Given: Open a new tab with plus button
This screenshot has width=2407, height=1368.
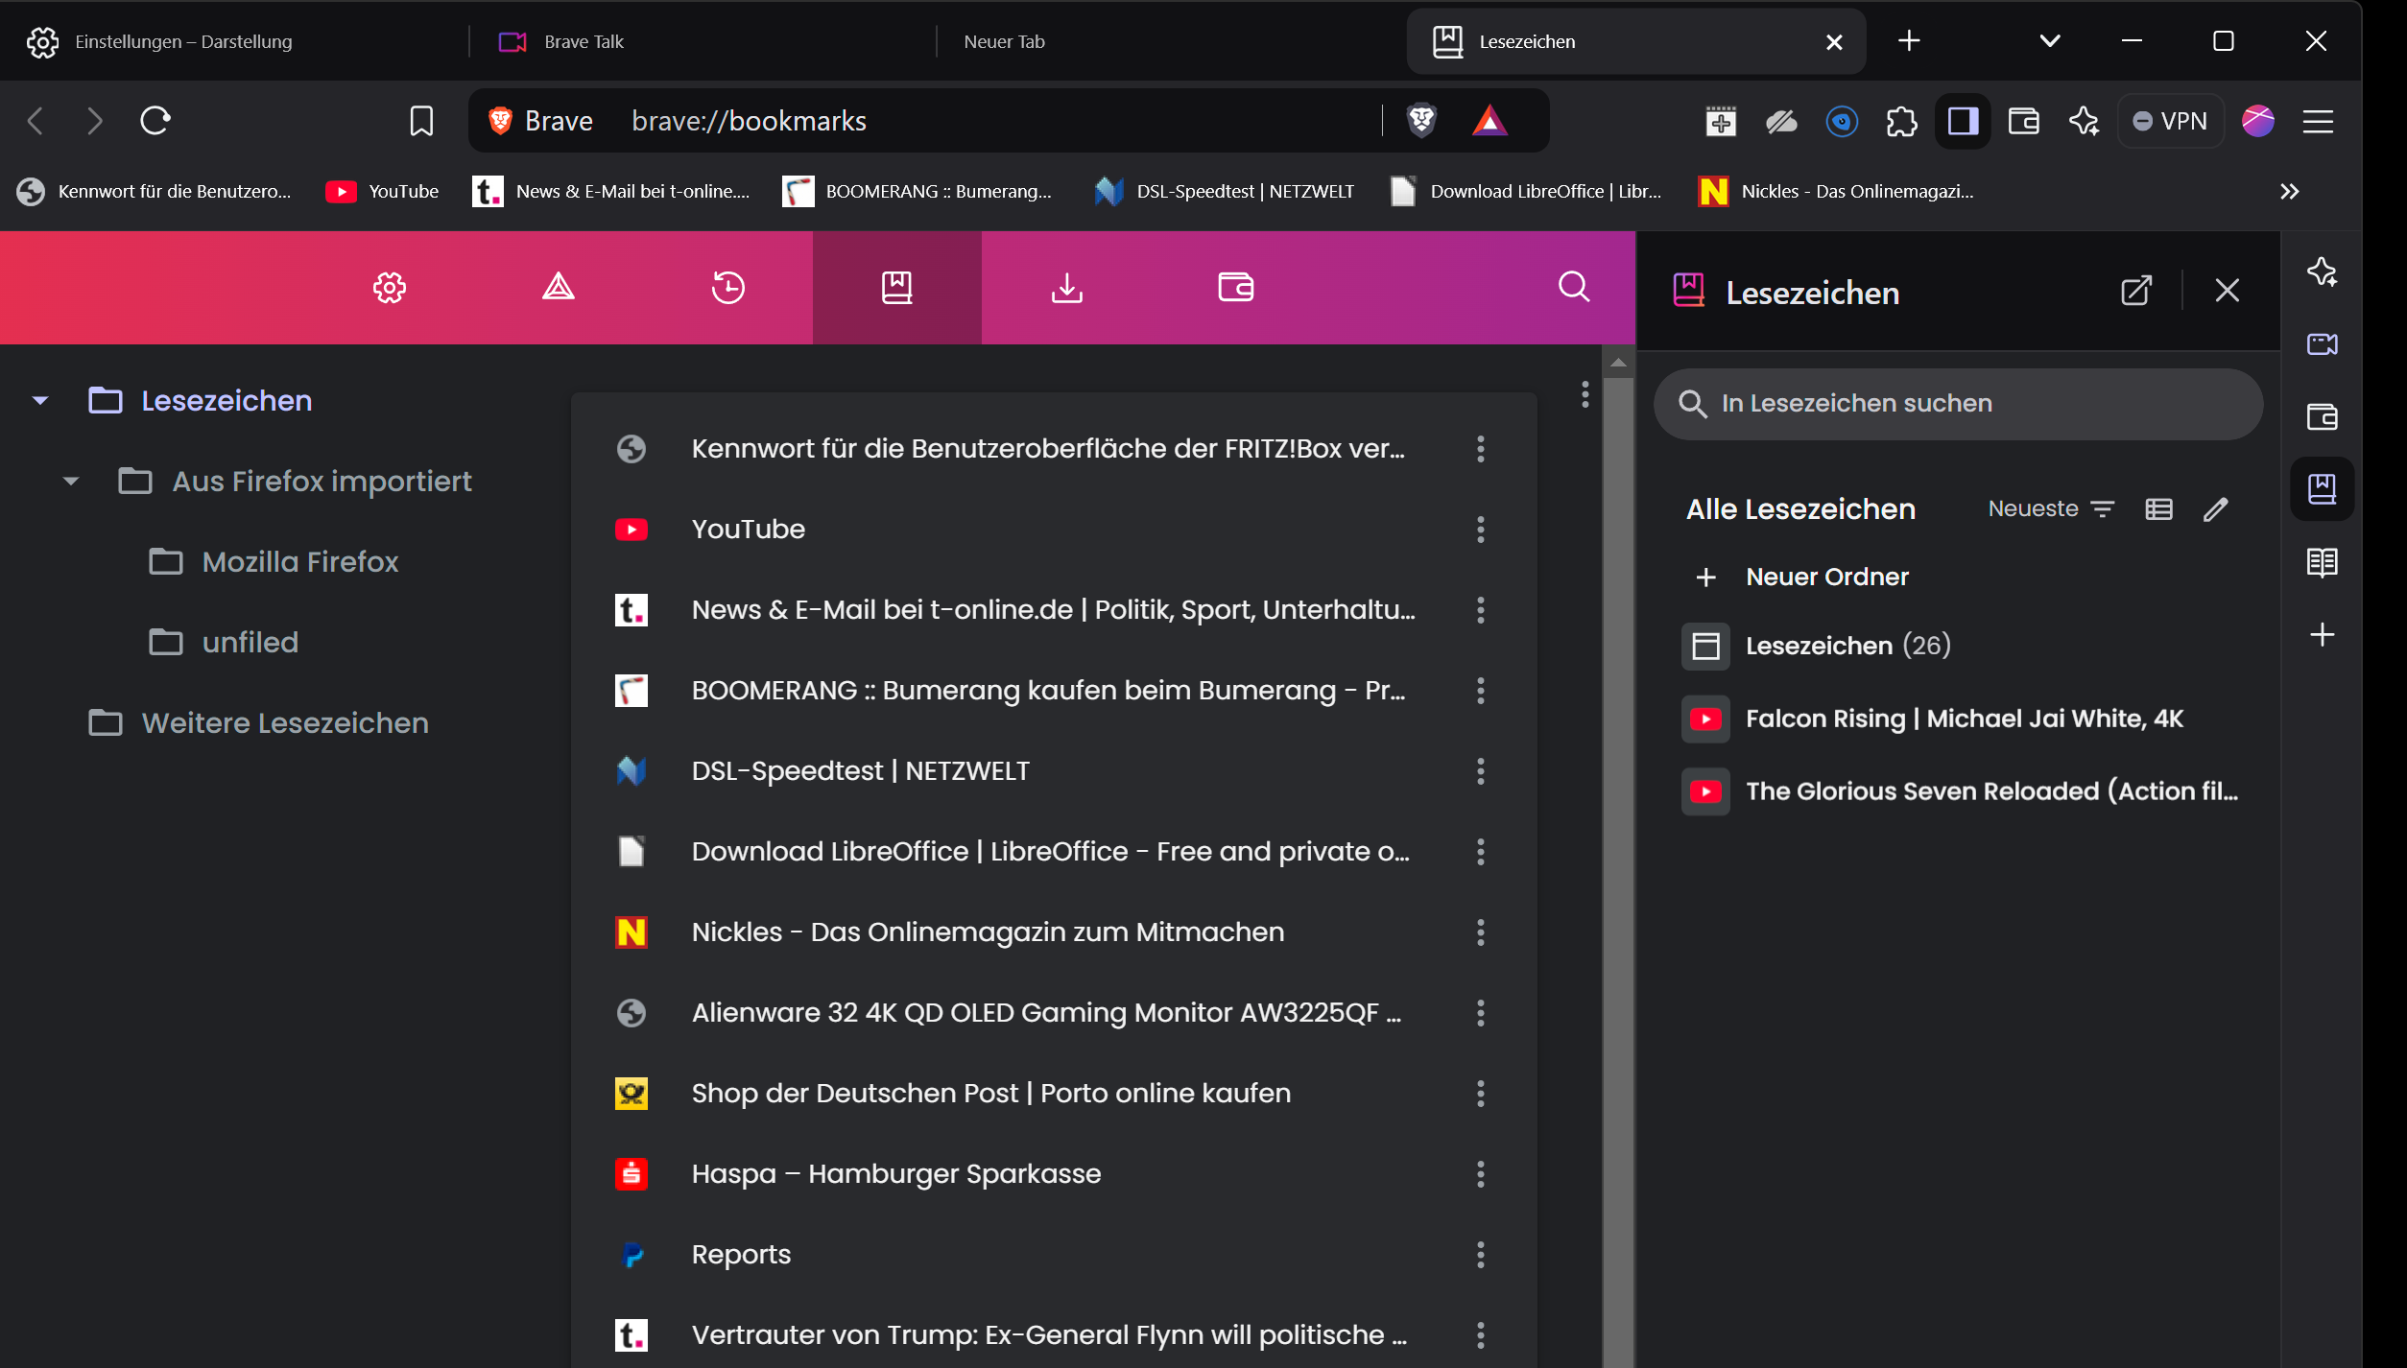Looking at the screenshot, I should point(1909,41).
